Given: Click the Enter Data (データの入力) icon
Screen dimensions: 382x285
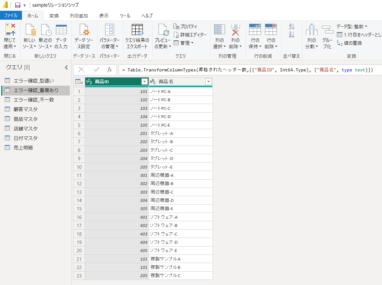Looking at the screenshot, I should pyautogui.click(x=61, y=30).
